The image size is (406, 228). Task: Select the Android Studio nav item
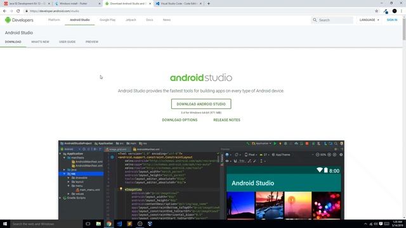(x=80, y=20)
